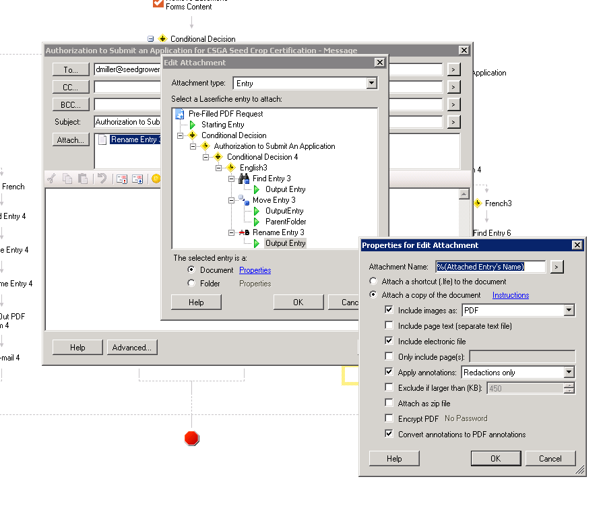Click the Rename Entry 3 activity icon

click(244, 232)
